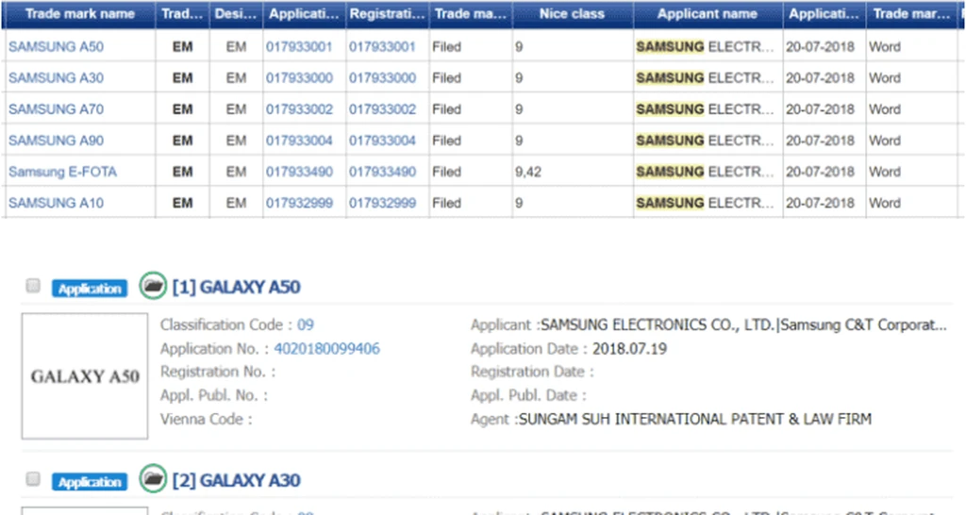Open registration number 017933001

tap(383, 47)
